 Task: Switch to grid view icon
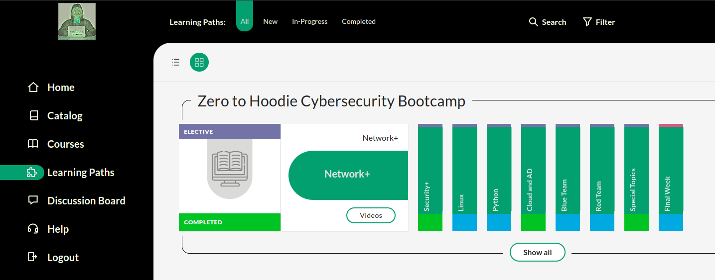199,62
